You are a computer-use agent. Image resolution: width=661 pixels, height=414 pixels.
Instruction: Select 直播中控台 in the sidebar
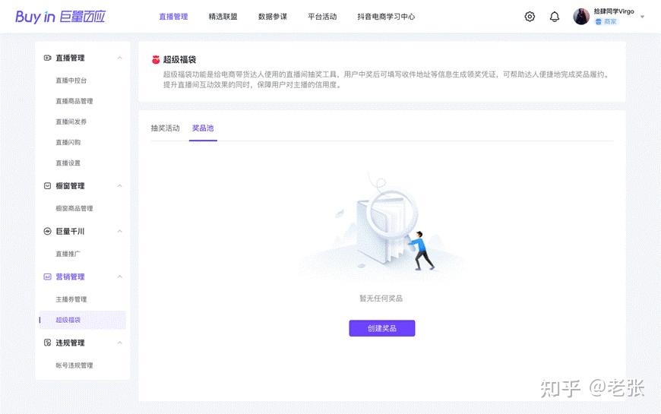[71, 80]
